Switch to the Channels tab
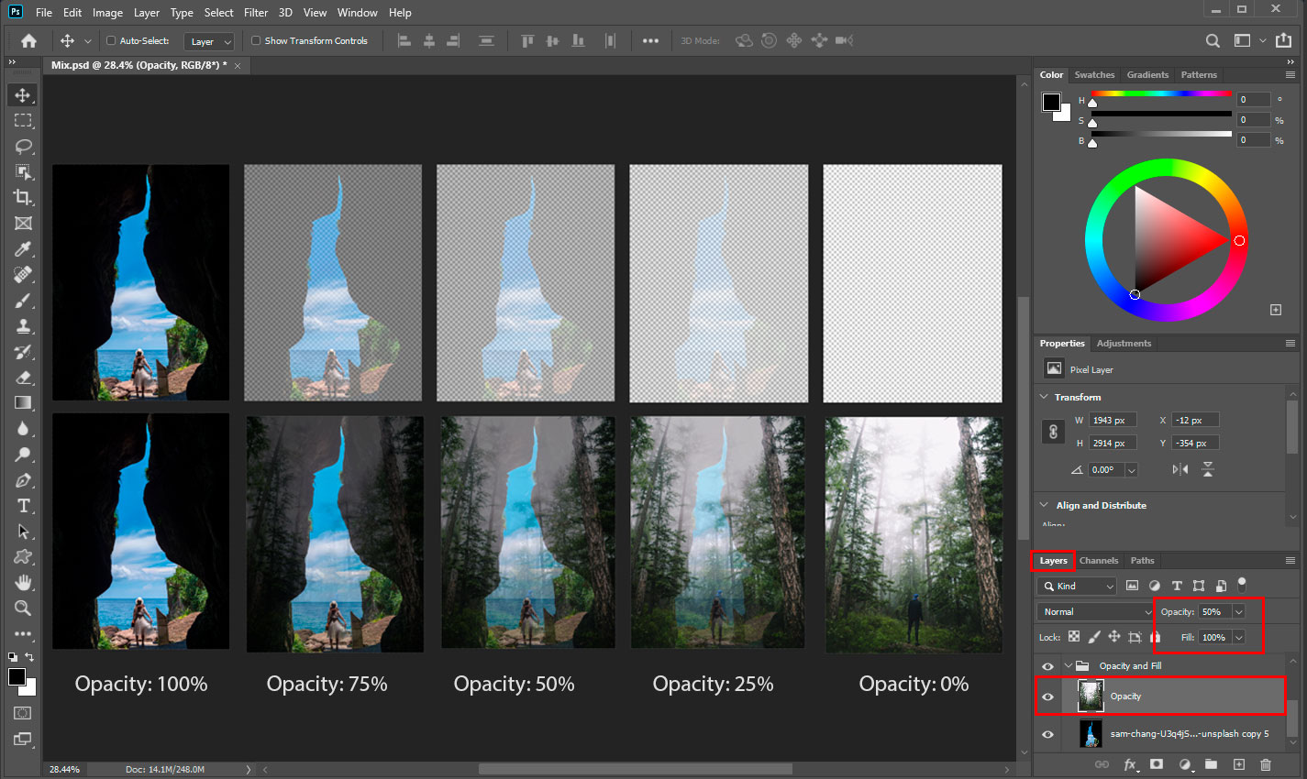 click(x=1099, y=560)
